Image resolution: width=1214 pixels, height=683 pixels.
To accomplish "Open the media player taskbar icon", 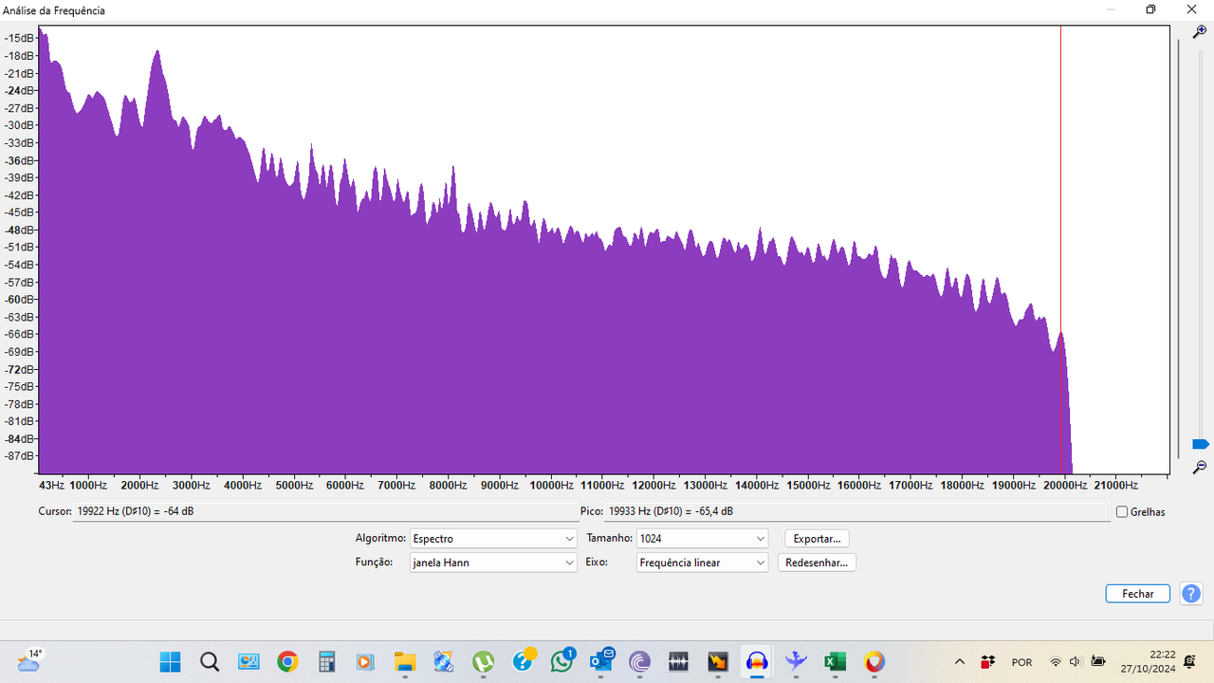I will 366,661.
